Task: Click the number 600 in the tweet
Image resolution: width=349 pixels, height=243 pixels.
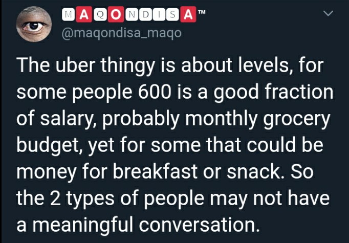Action: [154, 92]
